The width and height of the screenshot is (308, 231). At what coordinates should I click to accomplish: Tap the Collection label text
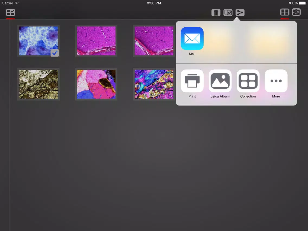click(x=248, y=97)
